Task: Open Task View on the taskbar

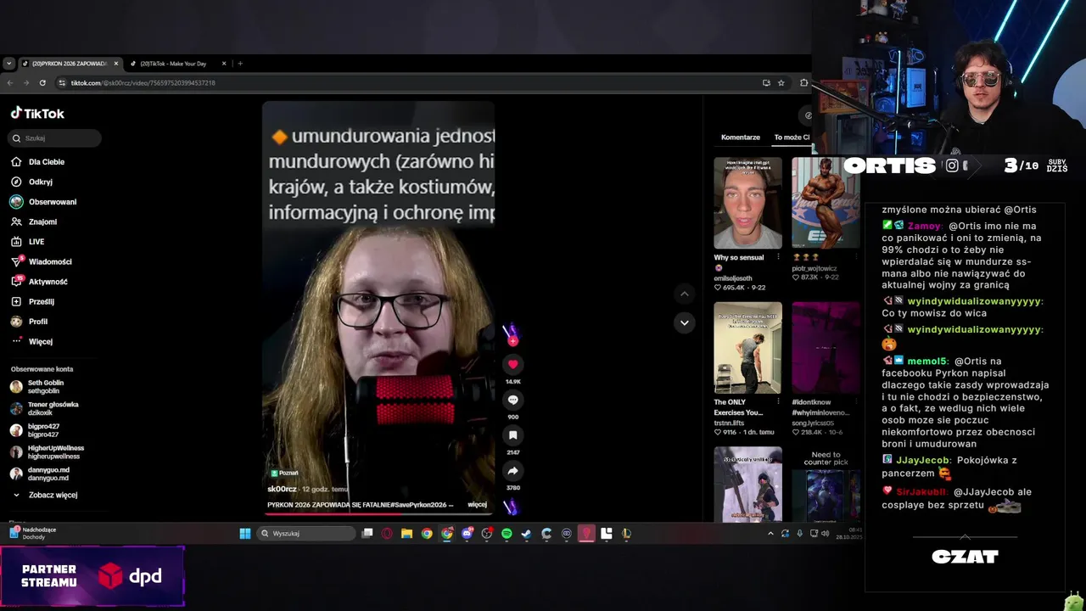Action: pyautogui.click(x=367, y=534)
